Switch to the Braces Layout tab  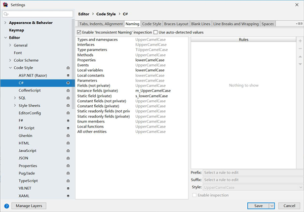click(x=176, y=24)
